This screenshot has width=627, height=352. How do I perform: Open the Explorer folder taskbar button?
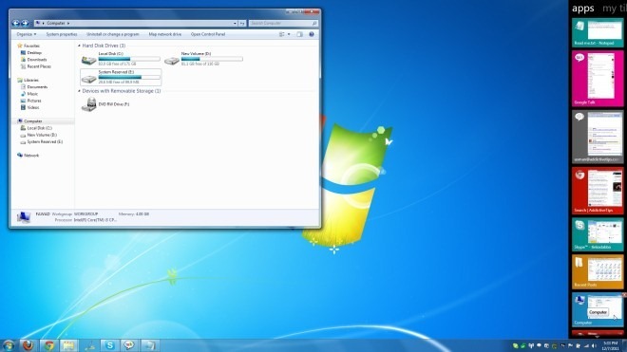69,345
